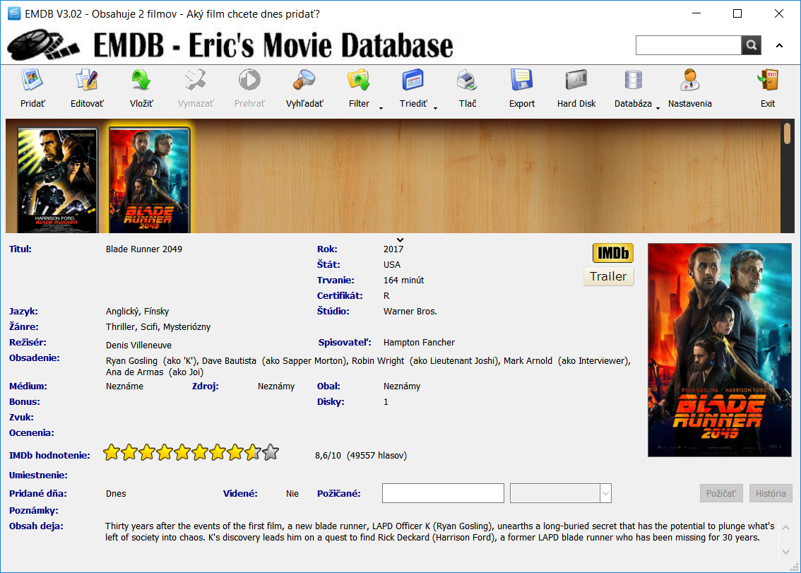Collapse the header with the top-right chevron
Screen dimensions: 801x573
coord(779,46)
